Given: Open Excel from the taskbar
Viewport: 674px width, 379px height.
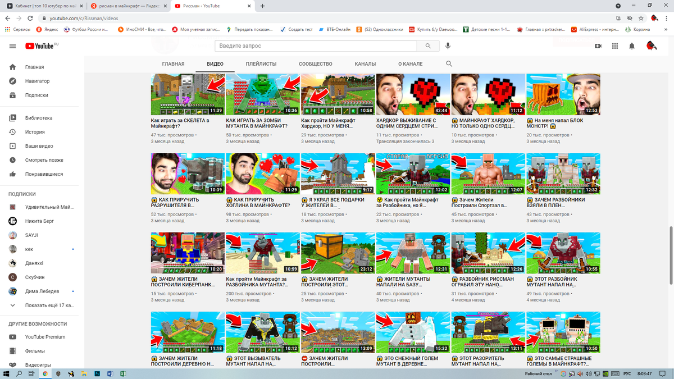Looking at the screenshot, I should click(x=122, y=373).
